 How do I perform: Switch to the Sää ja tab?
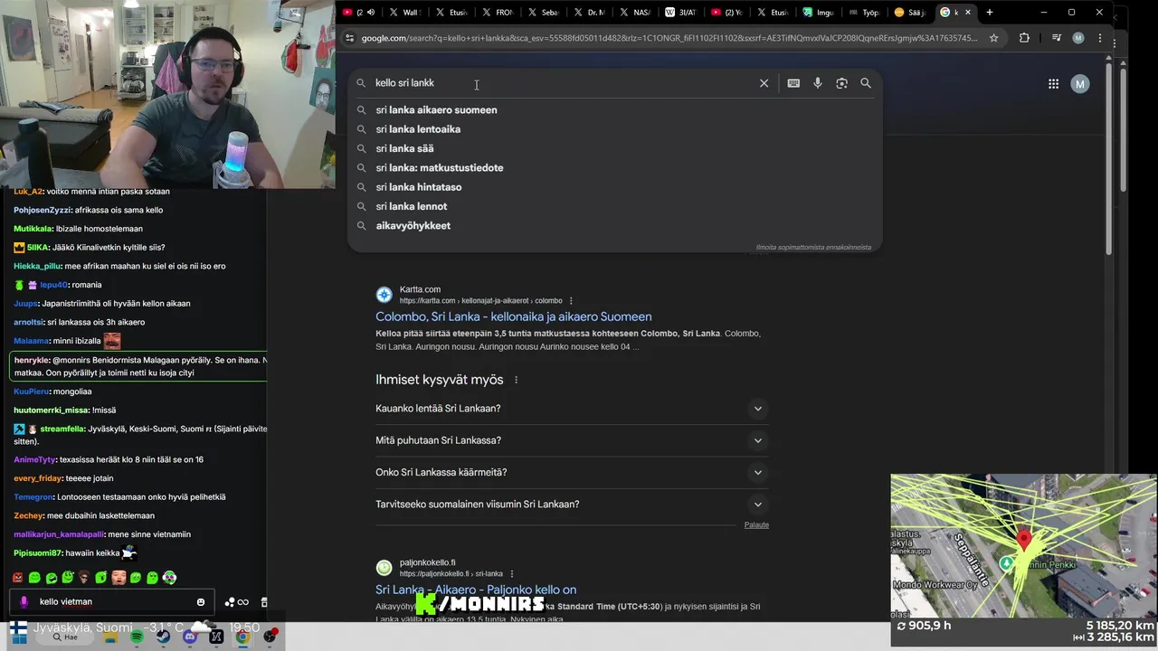click(x=910, y=13)
